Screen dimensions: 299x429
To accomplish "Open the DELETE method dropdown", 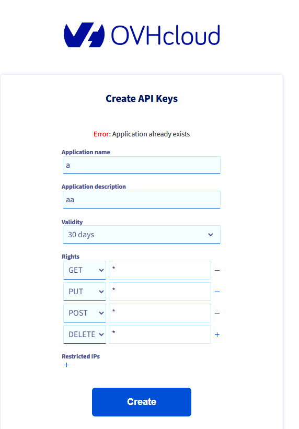I will pyautogui.click(x=85, y=334).
